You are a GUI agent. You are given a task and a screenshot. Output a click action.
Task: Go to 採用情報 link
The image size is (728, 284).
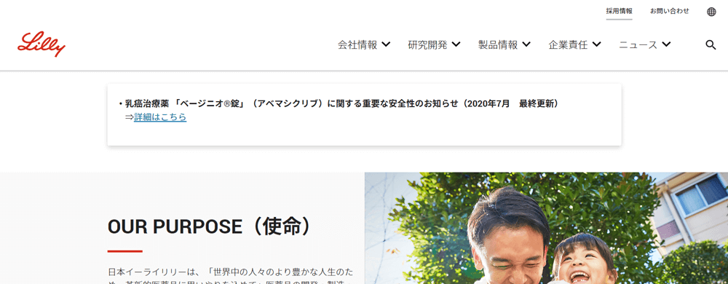coord(619,11)
